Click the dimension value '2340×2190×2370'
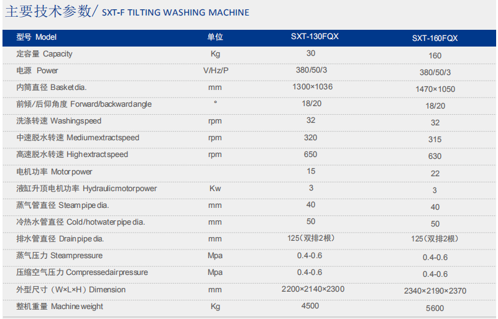Image resolution: width=498 pixels, height=319 pixels. pos(435,291)
